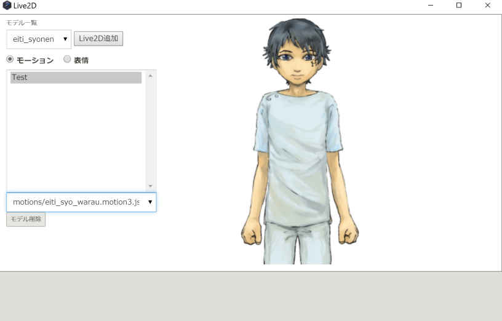The image size is (502, 321).
Task: Select the 表情 radio button
Action: 67,59
